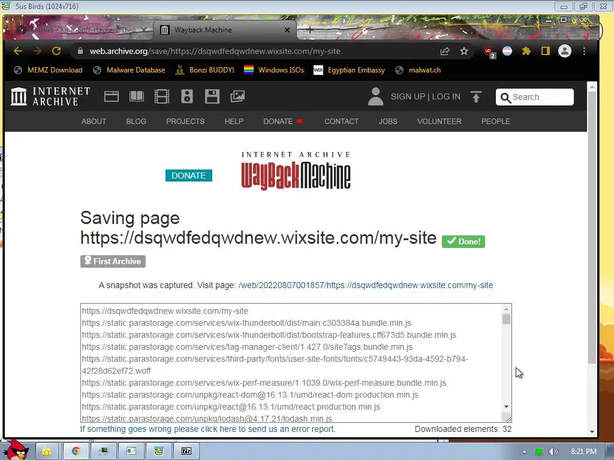Screen dimensions: 614x460
Task: Click the Internet Archive search field
Action: pos(534,97)
